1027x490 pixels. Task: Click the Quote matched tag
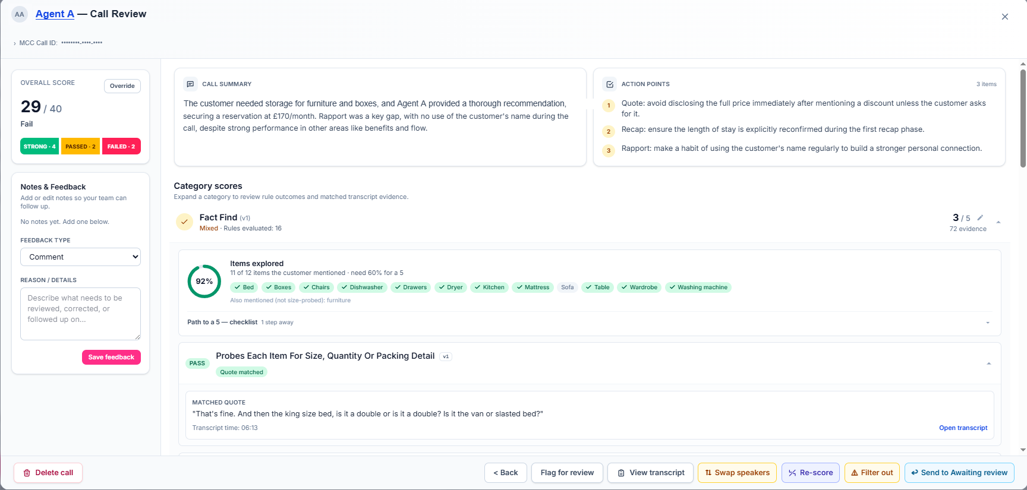(x=241, y=372)
